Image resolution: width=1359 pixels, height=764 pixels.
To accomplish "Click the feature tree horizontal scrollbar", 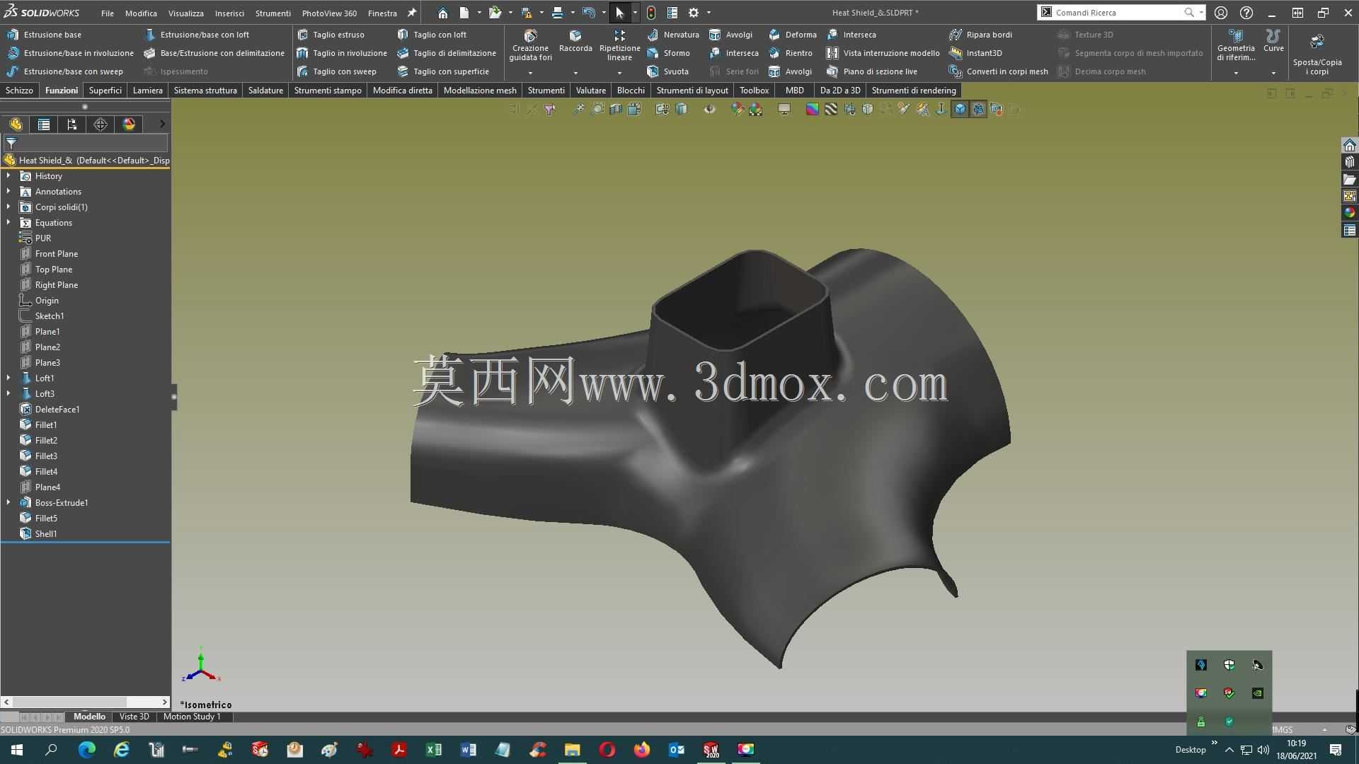I will 86,702.
